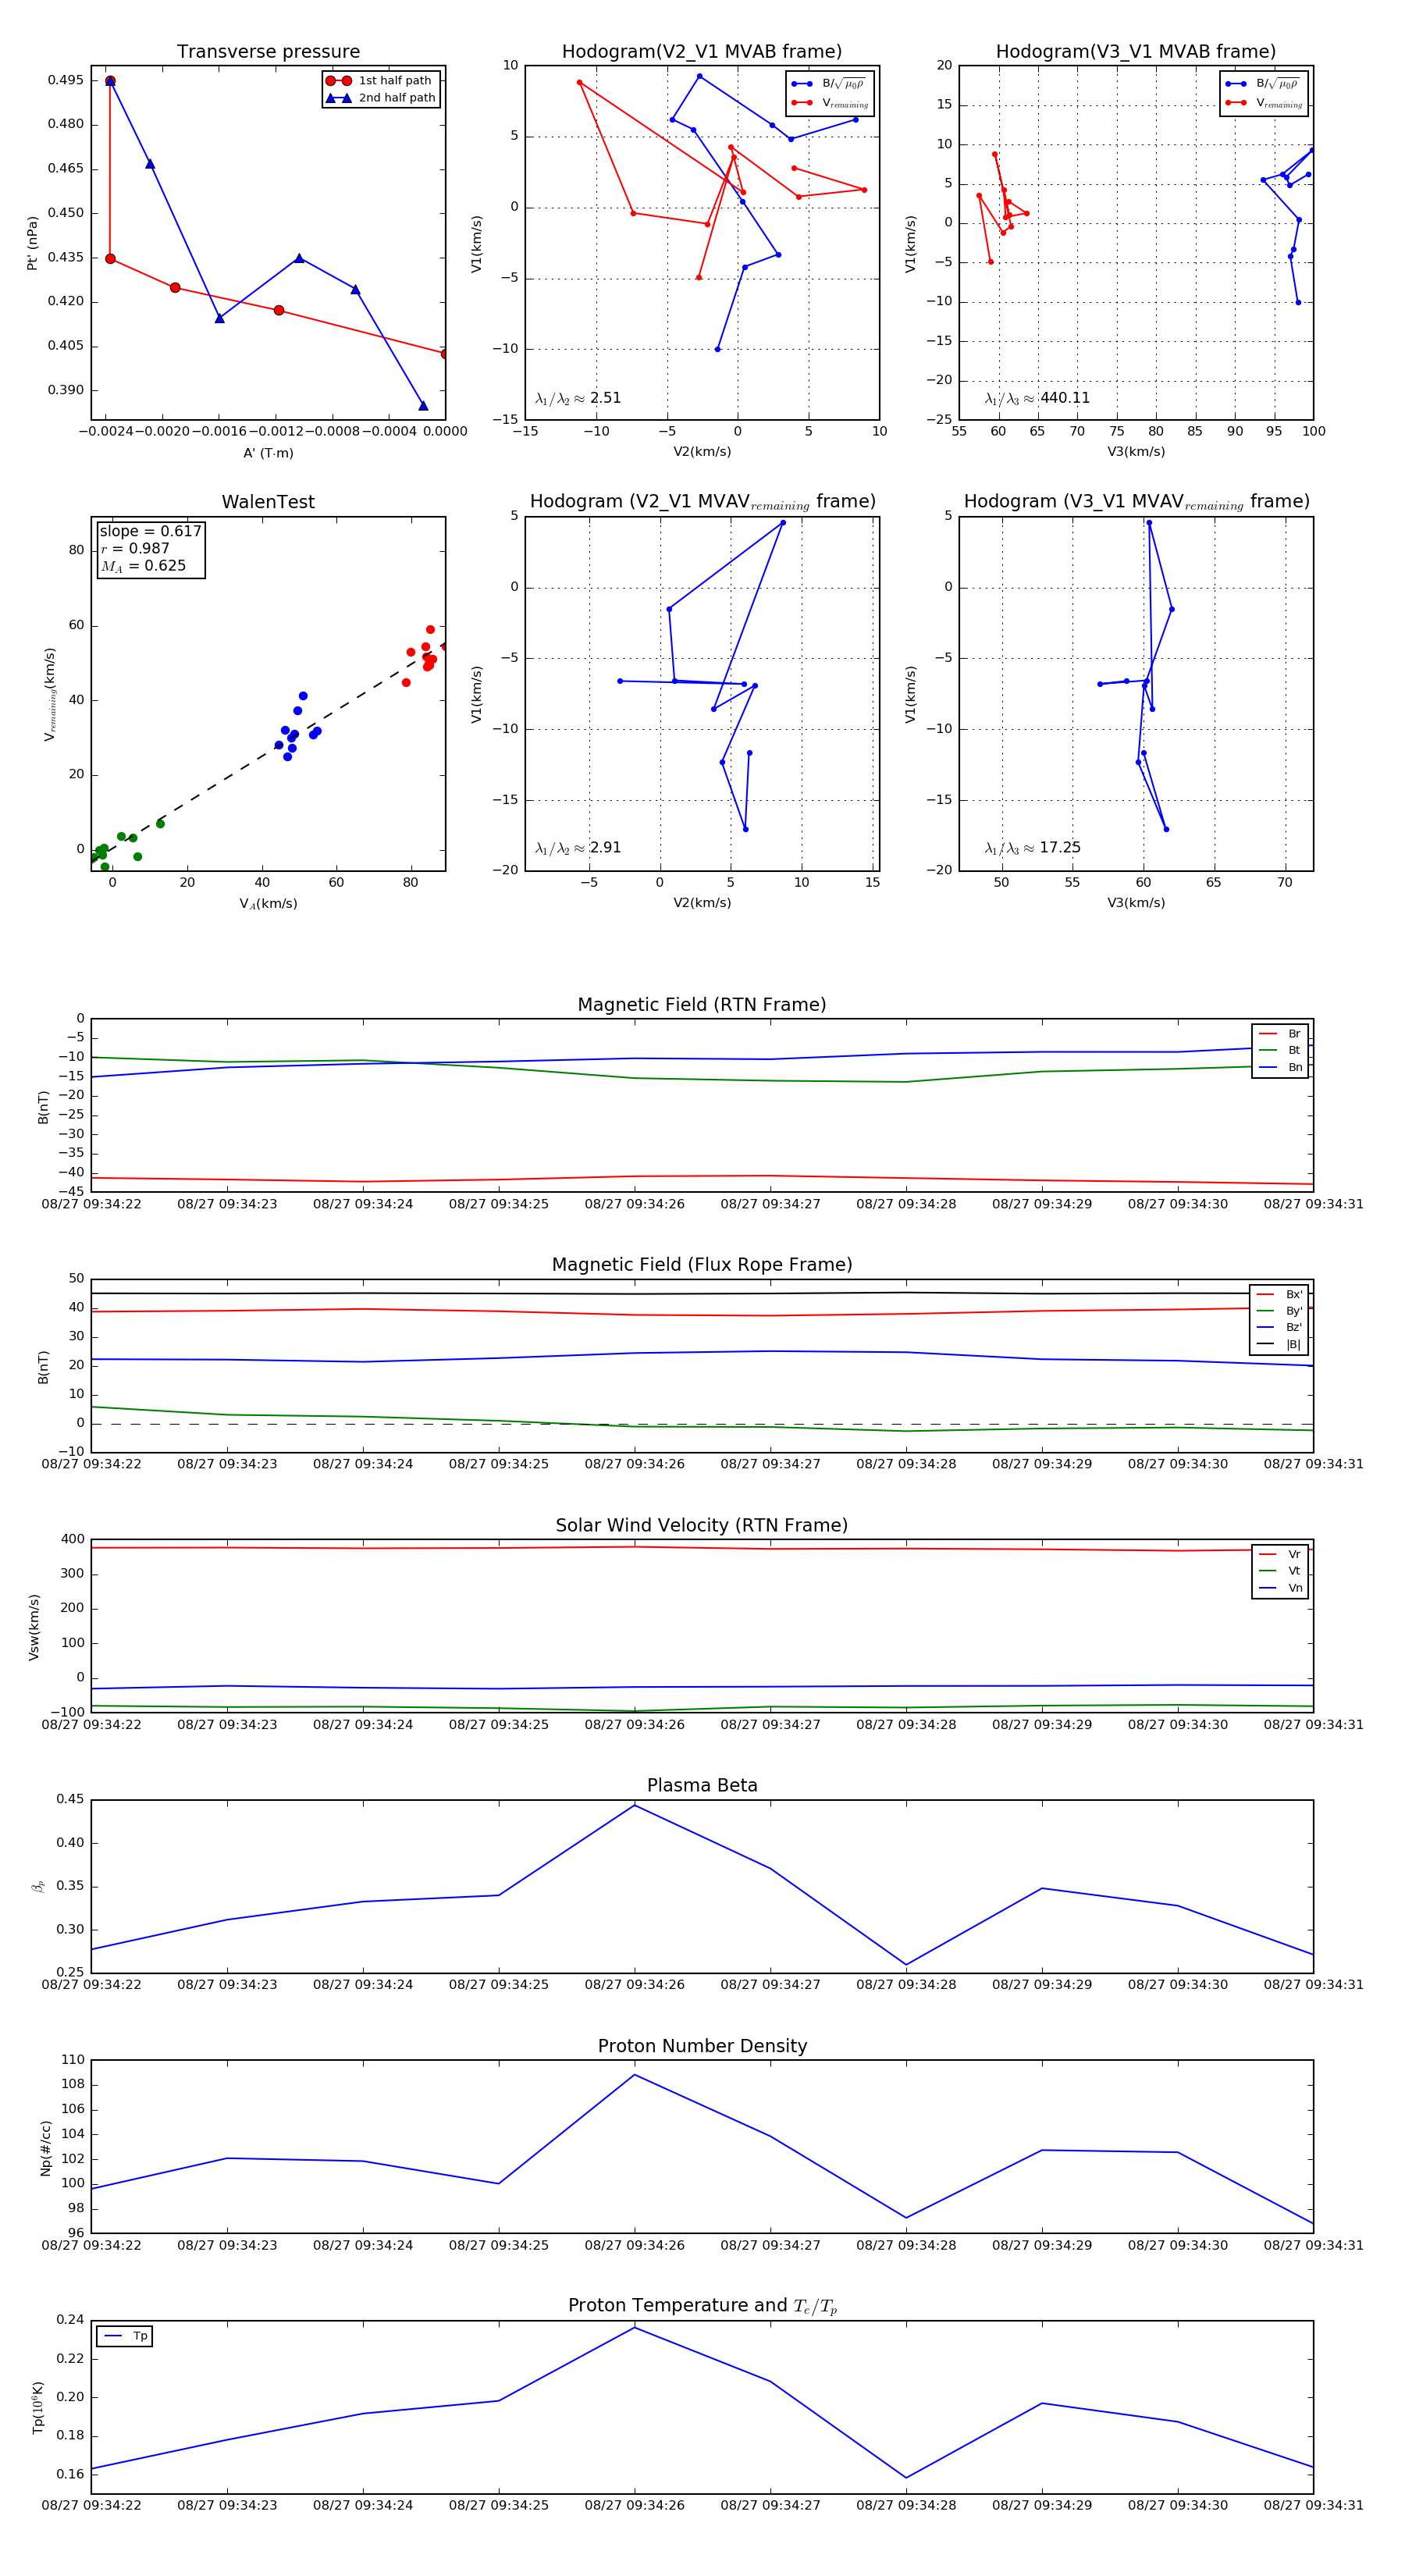This screenshot has width=1405, height=2576.
Task: Select the "2nd half path" legend entry
Action: pos(381,98)
